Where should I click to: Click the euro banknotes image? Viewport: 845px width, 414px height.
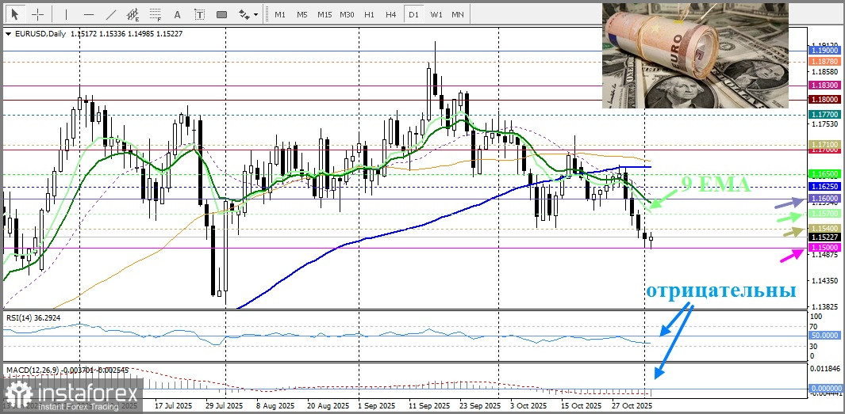pos(695,55)
